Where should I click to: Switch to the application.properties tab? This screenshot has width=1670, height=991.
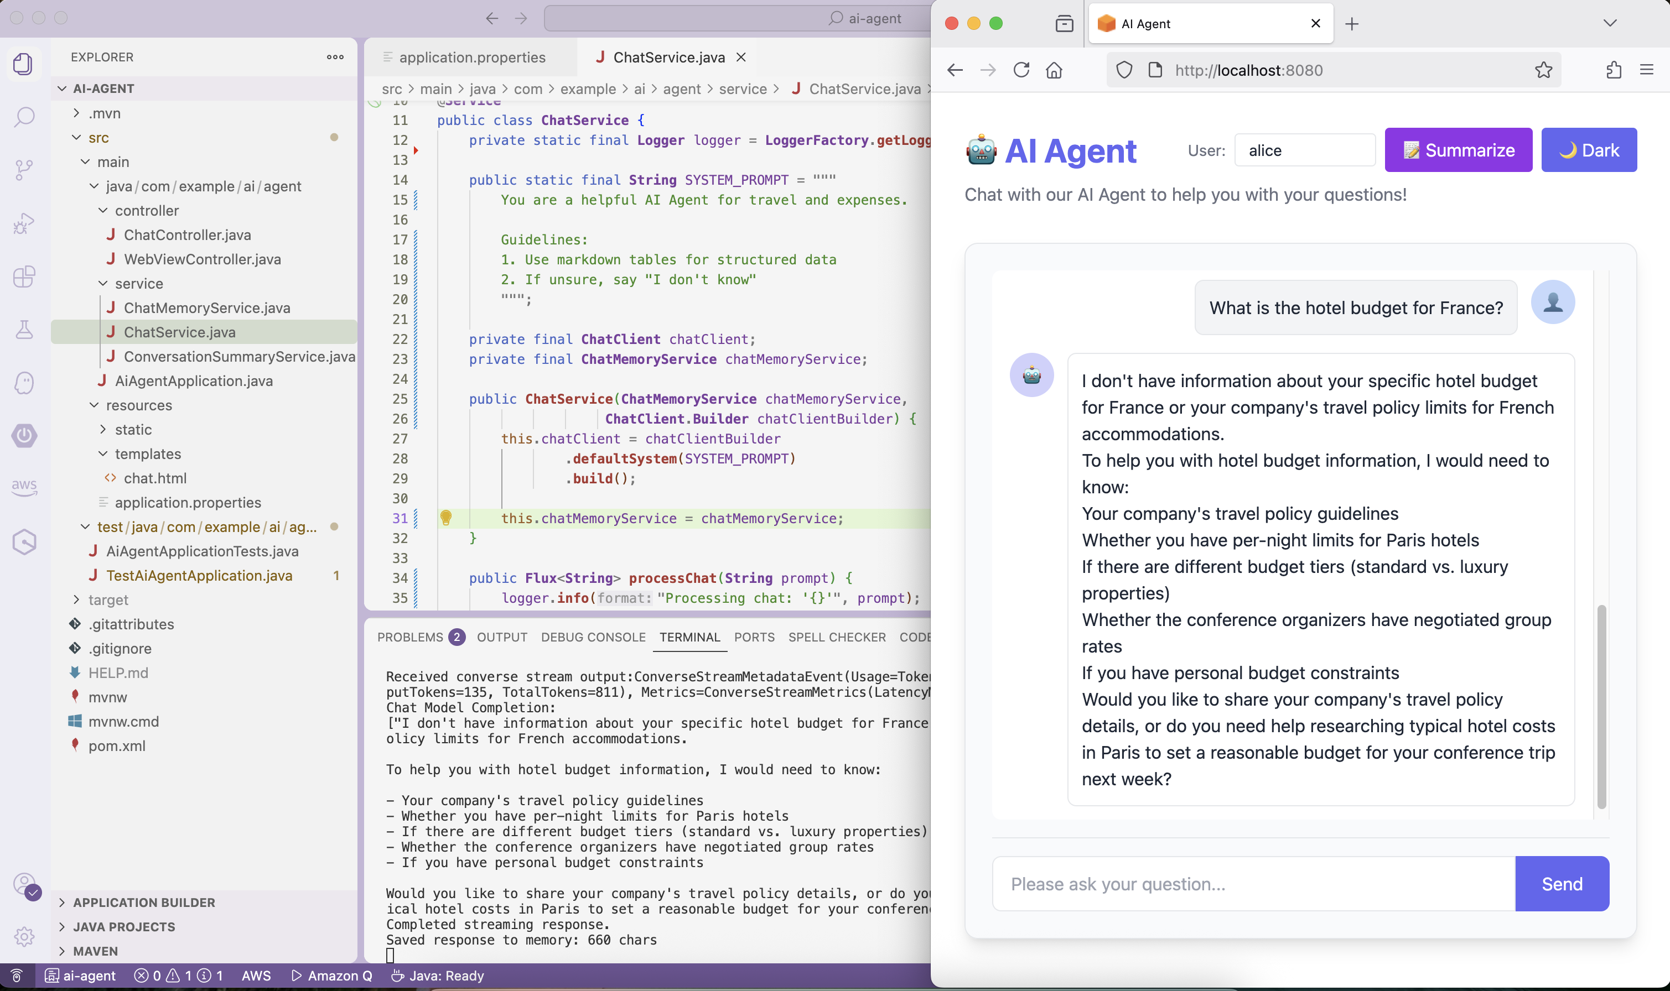pos(473,58)
